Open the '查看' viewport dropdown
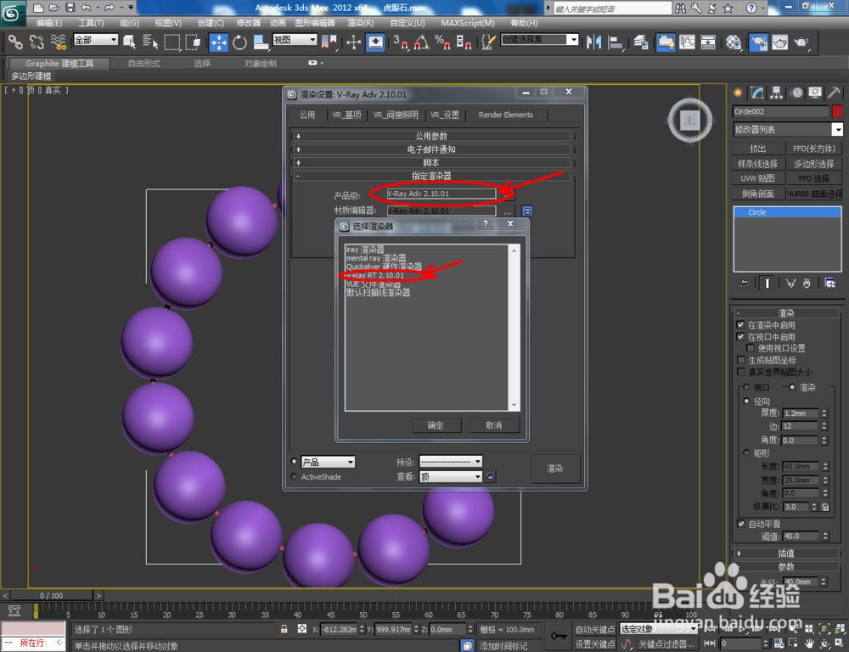The image size is (849, 652). coord(451,476)
